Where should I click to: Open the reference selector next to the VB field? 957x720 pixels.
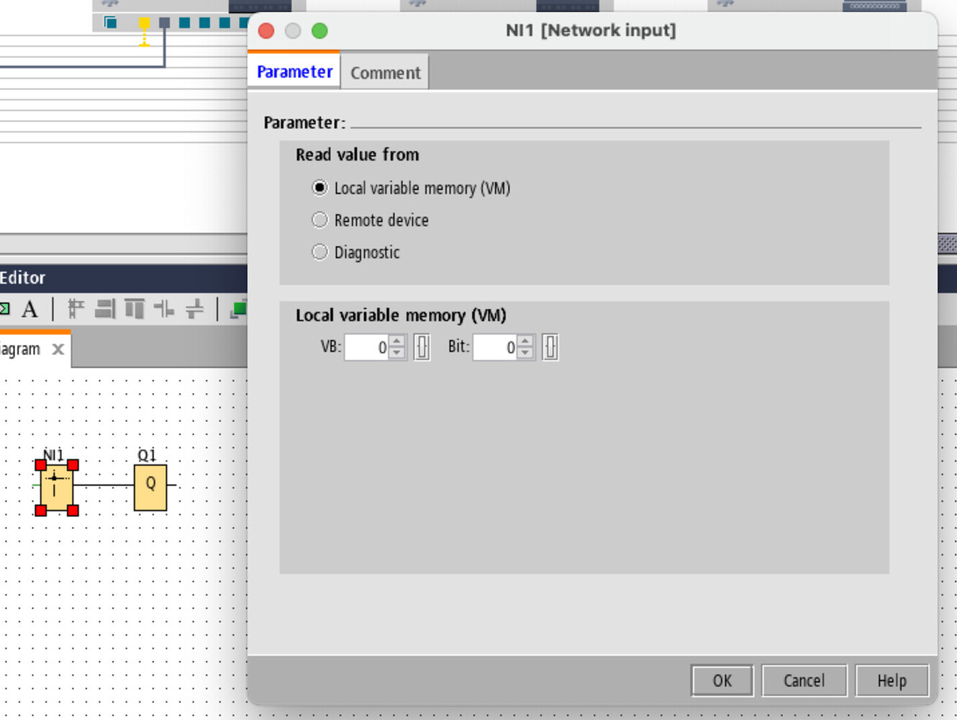[421, 347]
